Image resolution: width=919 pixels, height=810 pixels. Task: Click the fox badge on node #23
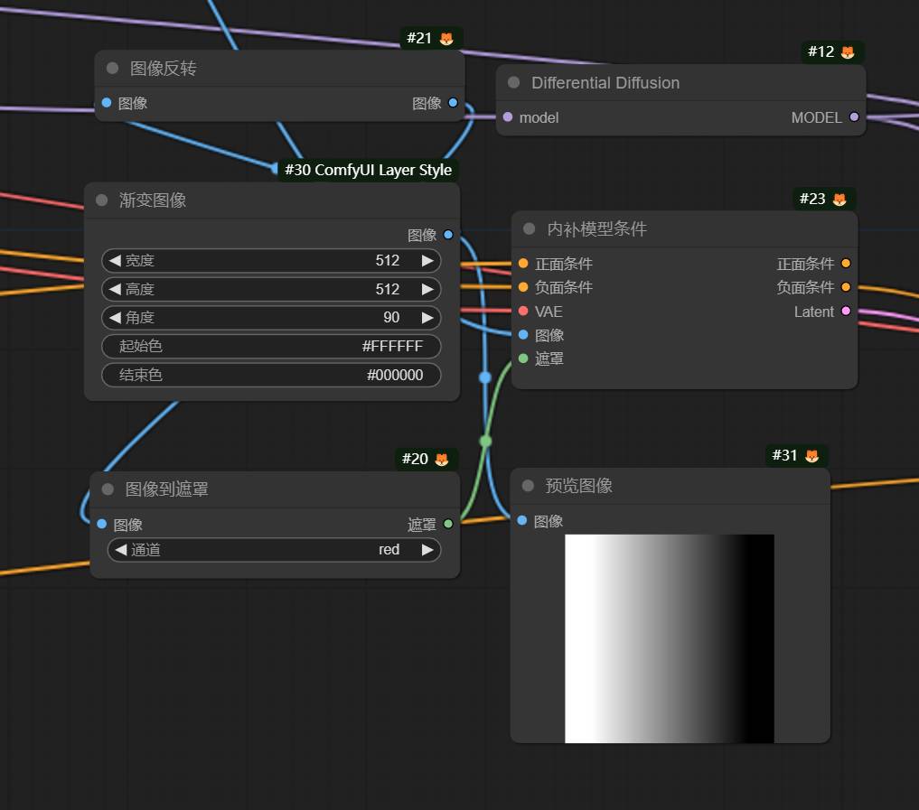pyautogui.click(x=839, y=199)
